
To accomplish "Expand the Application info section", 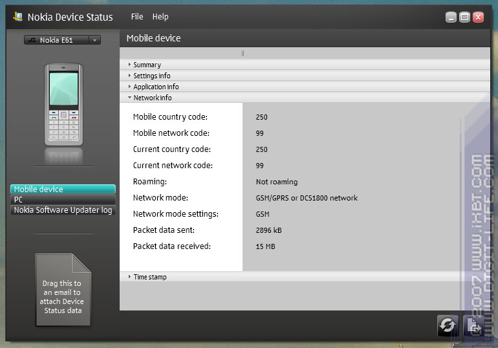I will tap(305, 87).
